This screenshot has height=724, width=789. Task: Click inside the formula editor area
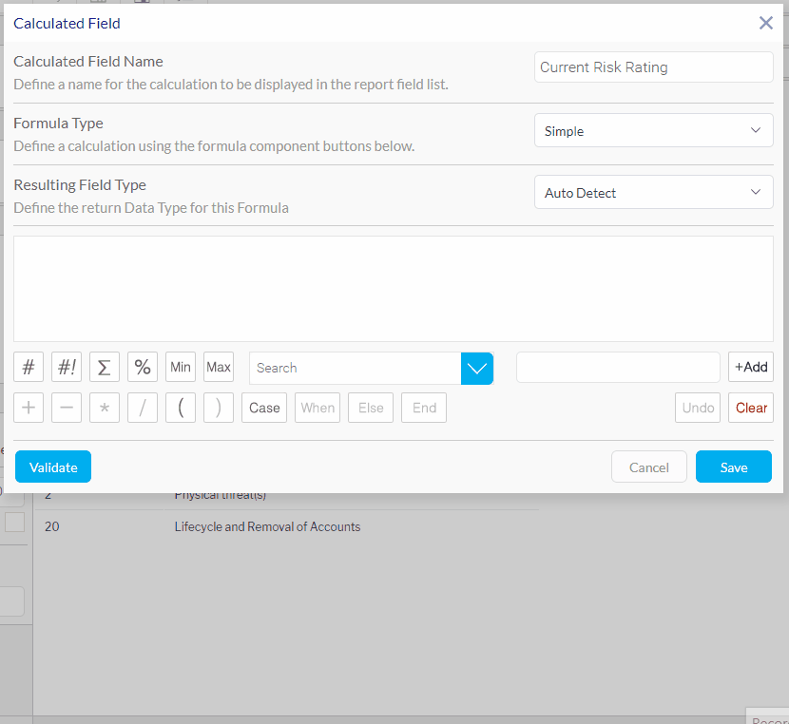point(394,289)
